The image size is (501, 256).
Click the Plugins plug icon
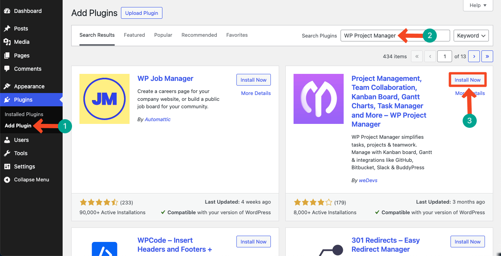(x=7, y=100)
